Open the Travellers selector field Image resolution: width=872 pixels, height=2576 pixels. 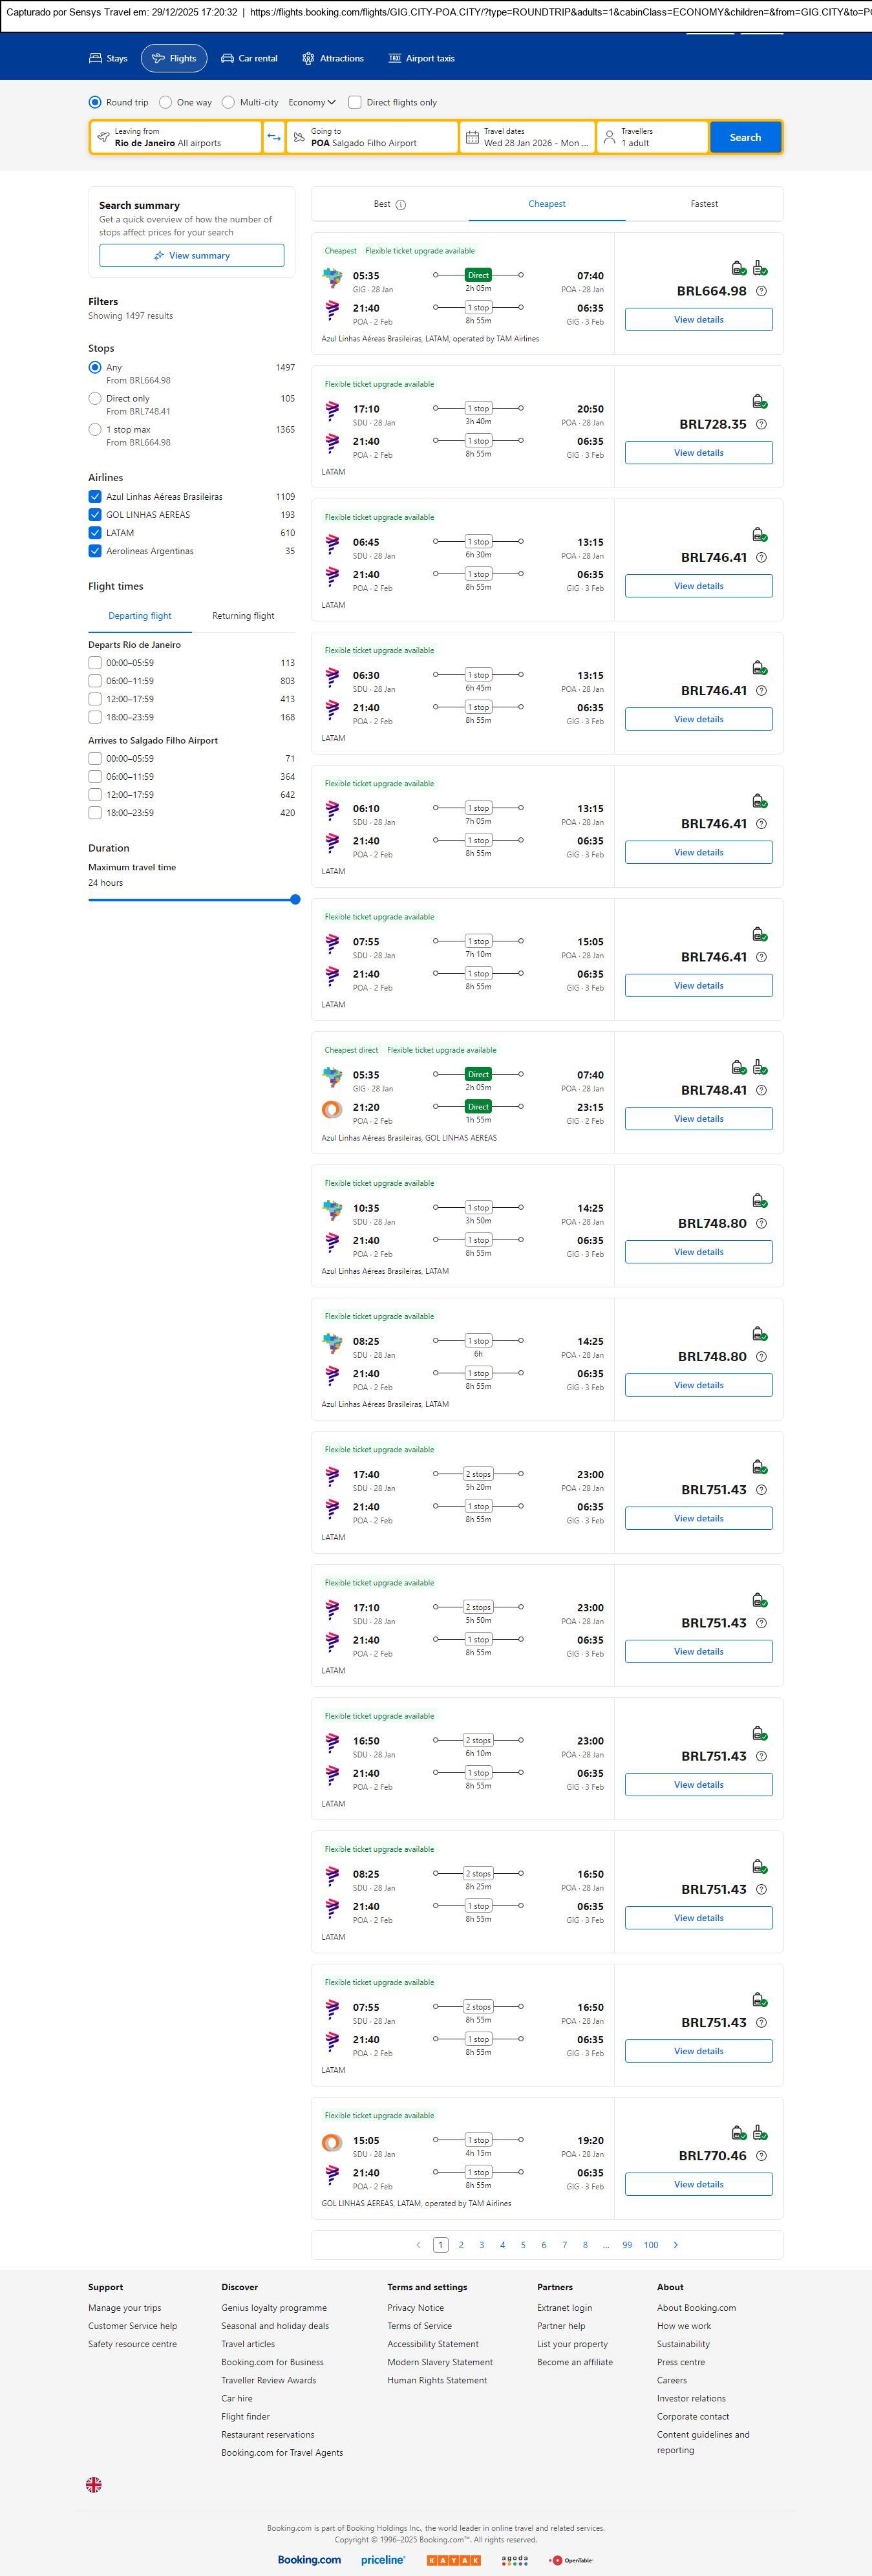click(652, 137)
